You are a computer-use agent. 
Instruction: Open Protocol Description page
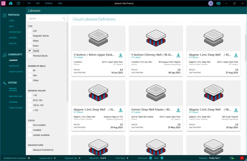[15, 32]
